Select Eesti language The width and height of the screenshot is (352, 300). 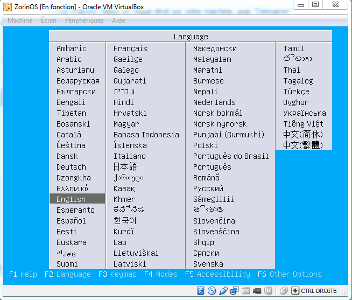pos(66,232)
